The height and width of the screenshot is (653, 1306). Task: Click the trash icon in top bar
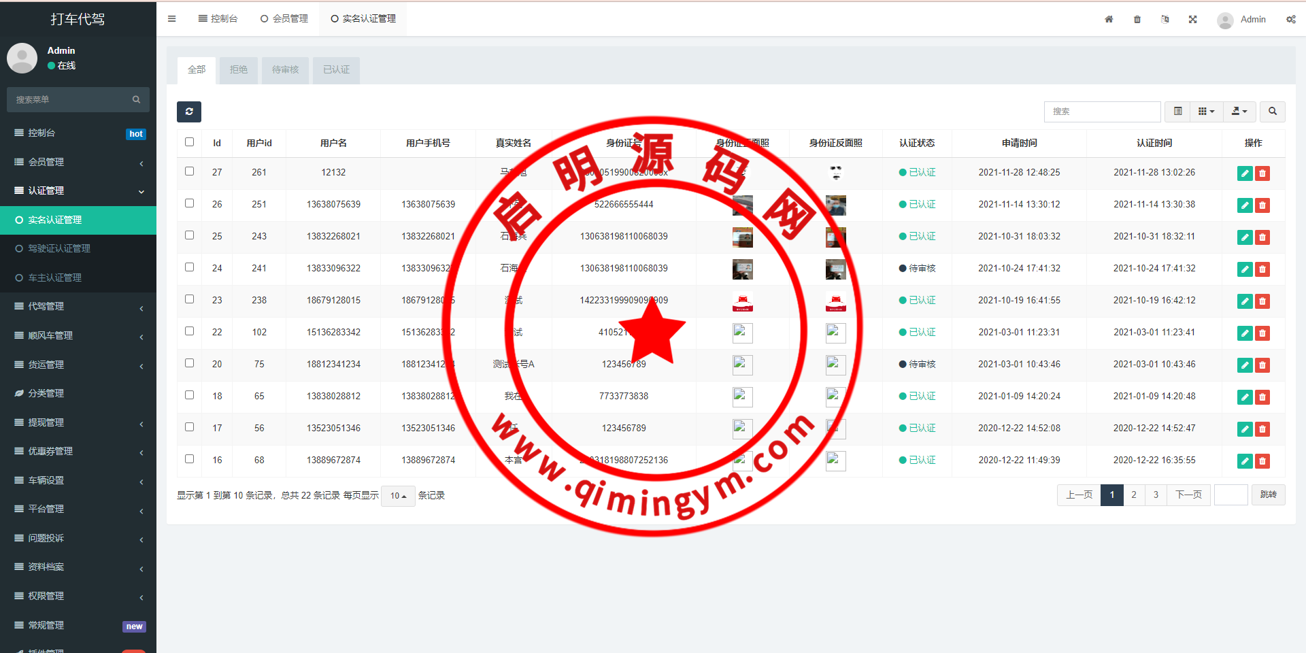click(x=1137, y=19)
